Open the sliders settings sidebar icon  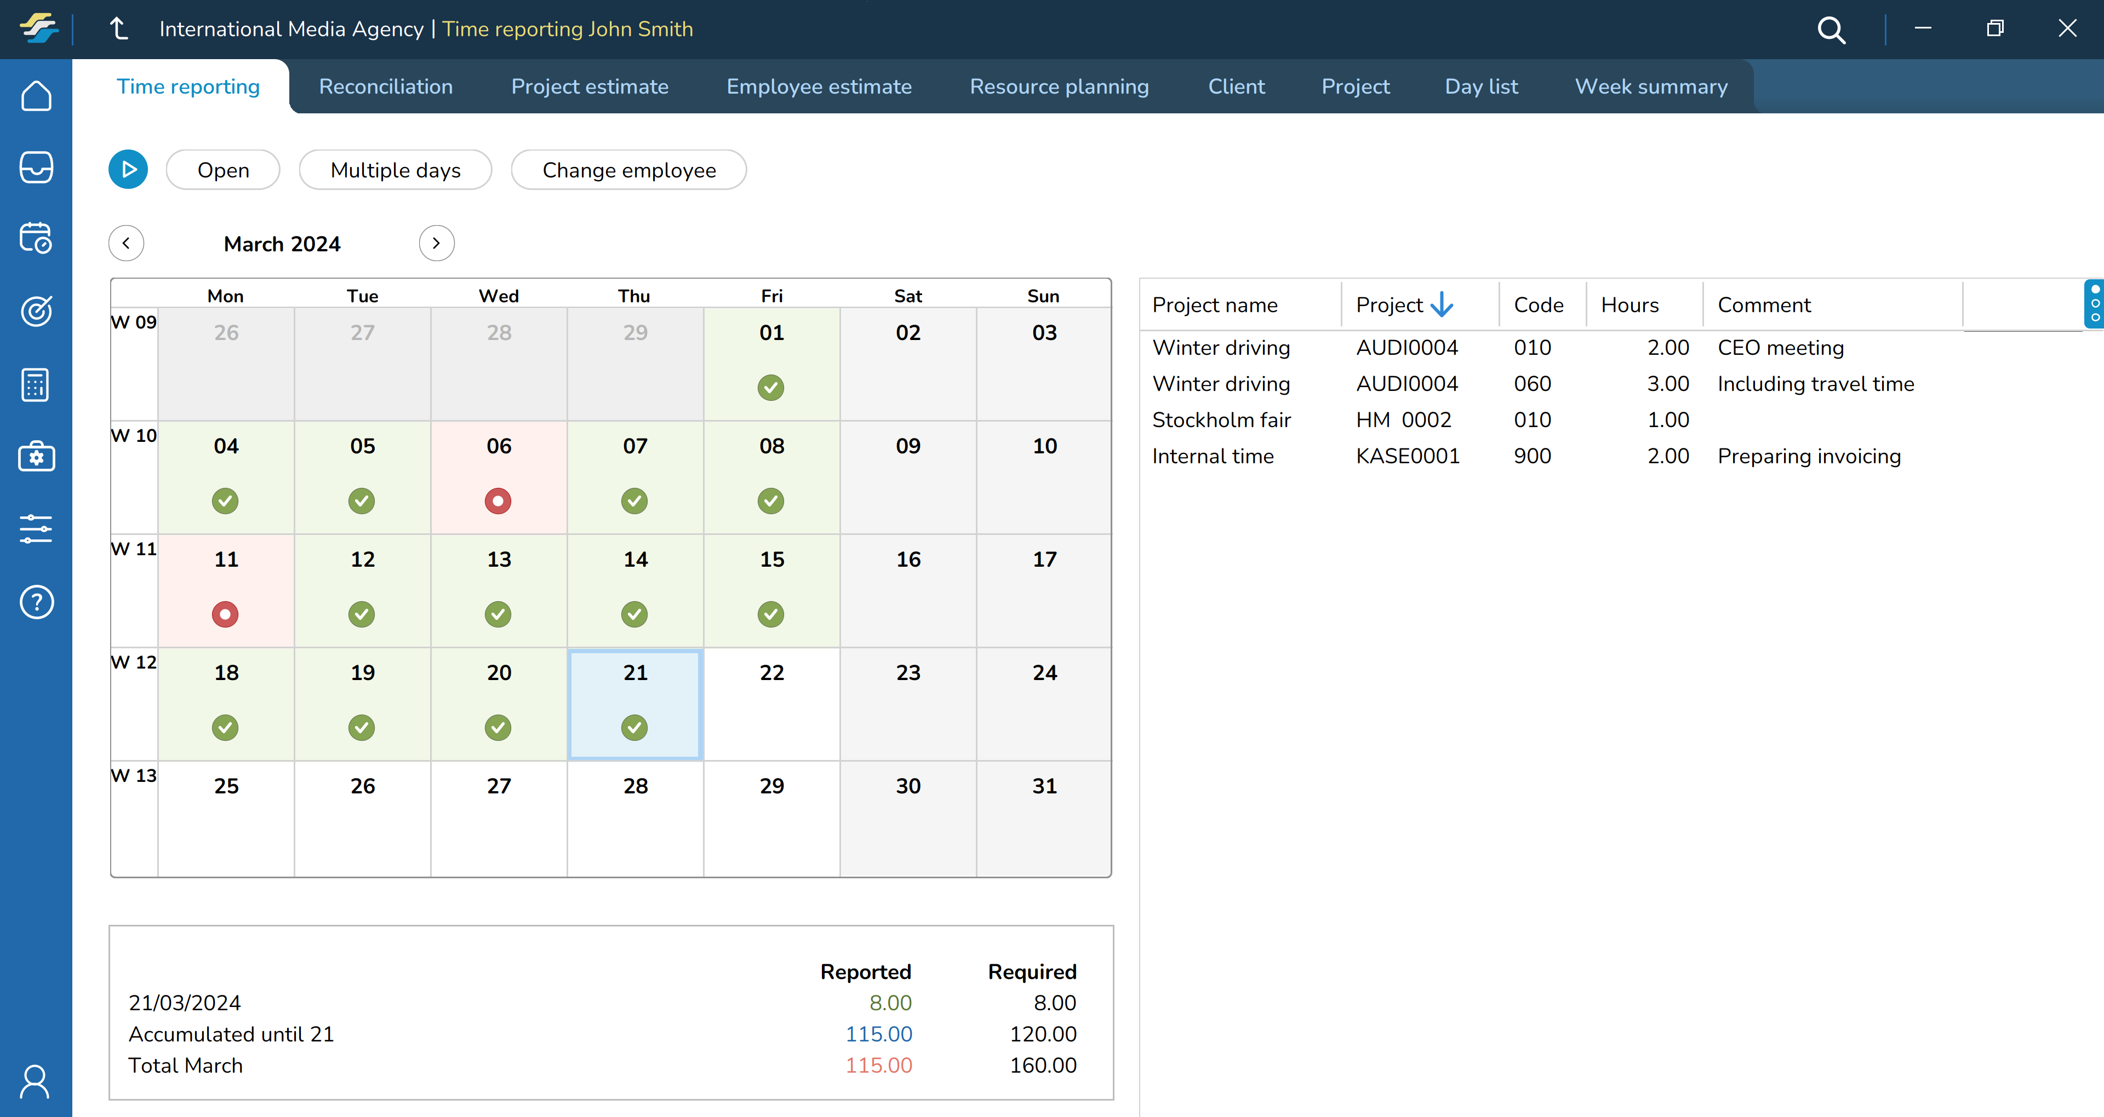[x=36, y=529]
